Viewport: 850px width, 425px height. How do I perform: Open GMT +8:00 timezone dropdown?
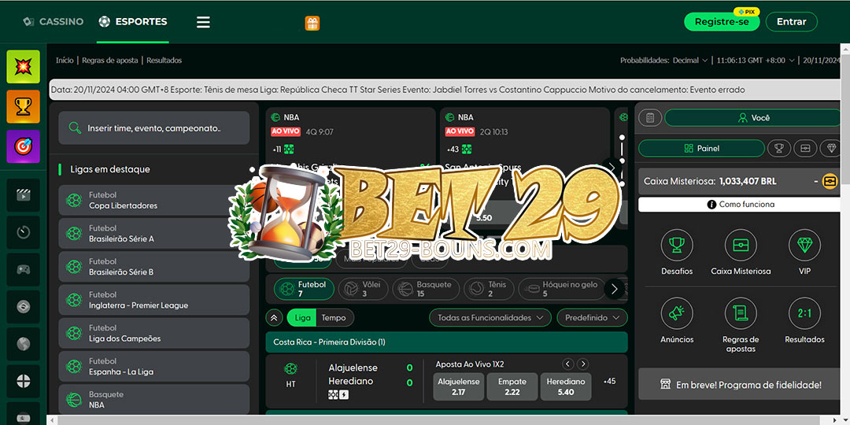[x=756, y=60]
